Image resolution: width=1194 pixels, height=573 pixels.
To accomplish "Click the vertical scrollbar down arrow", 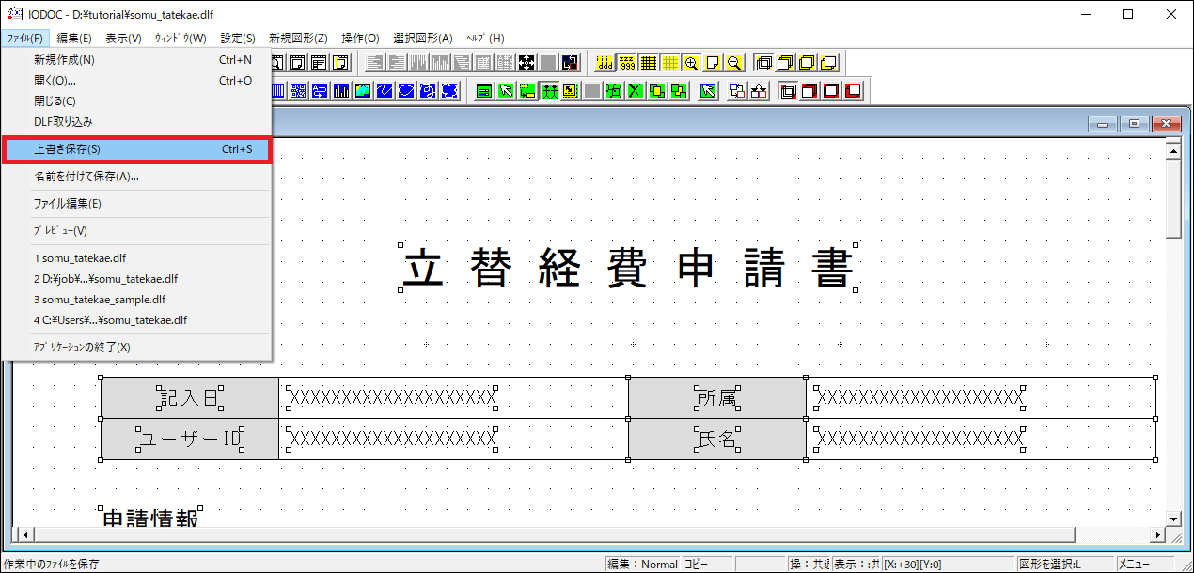I will pyautogui.click(x=1172, y=518).
